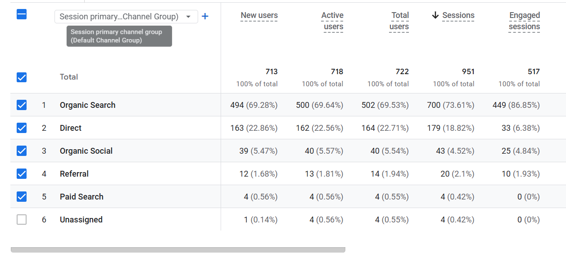
Task: Check the Unassigned row checkbox
Action: [22, 220]
